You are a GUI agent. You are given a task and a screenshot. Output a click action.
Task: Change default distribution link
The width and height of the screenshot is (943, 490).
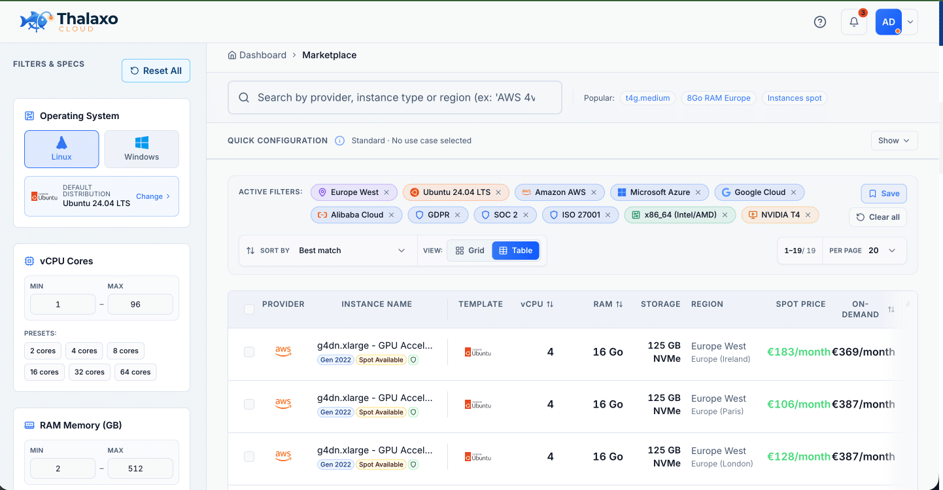(153, 196)
